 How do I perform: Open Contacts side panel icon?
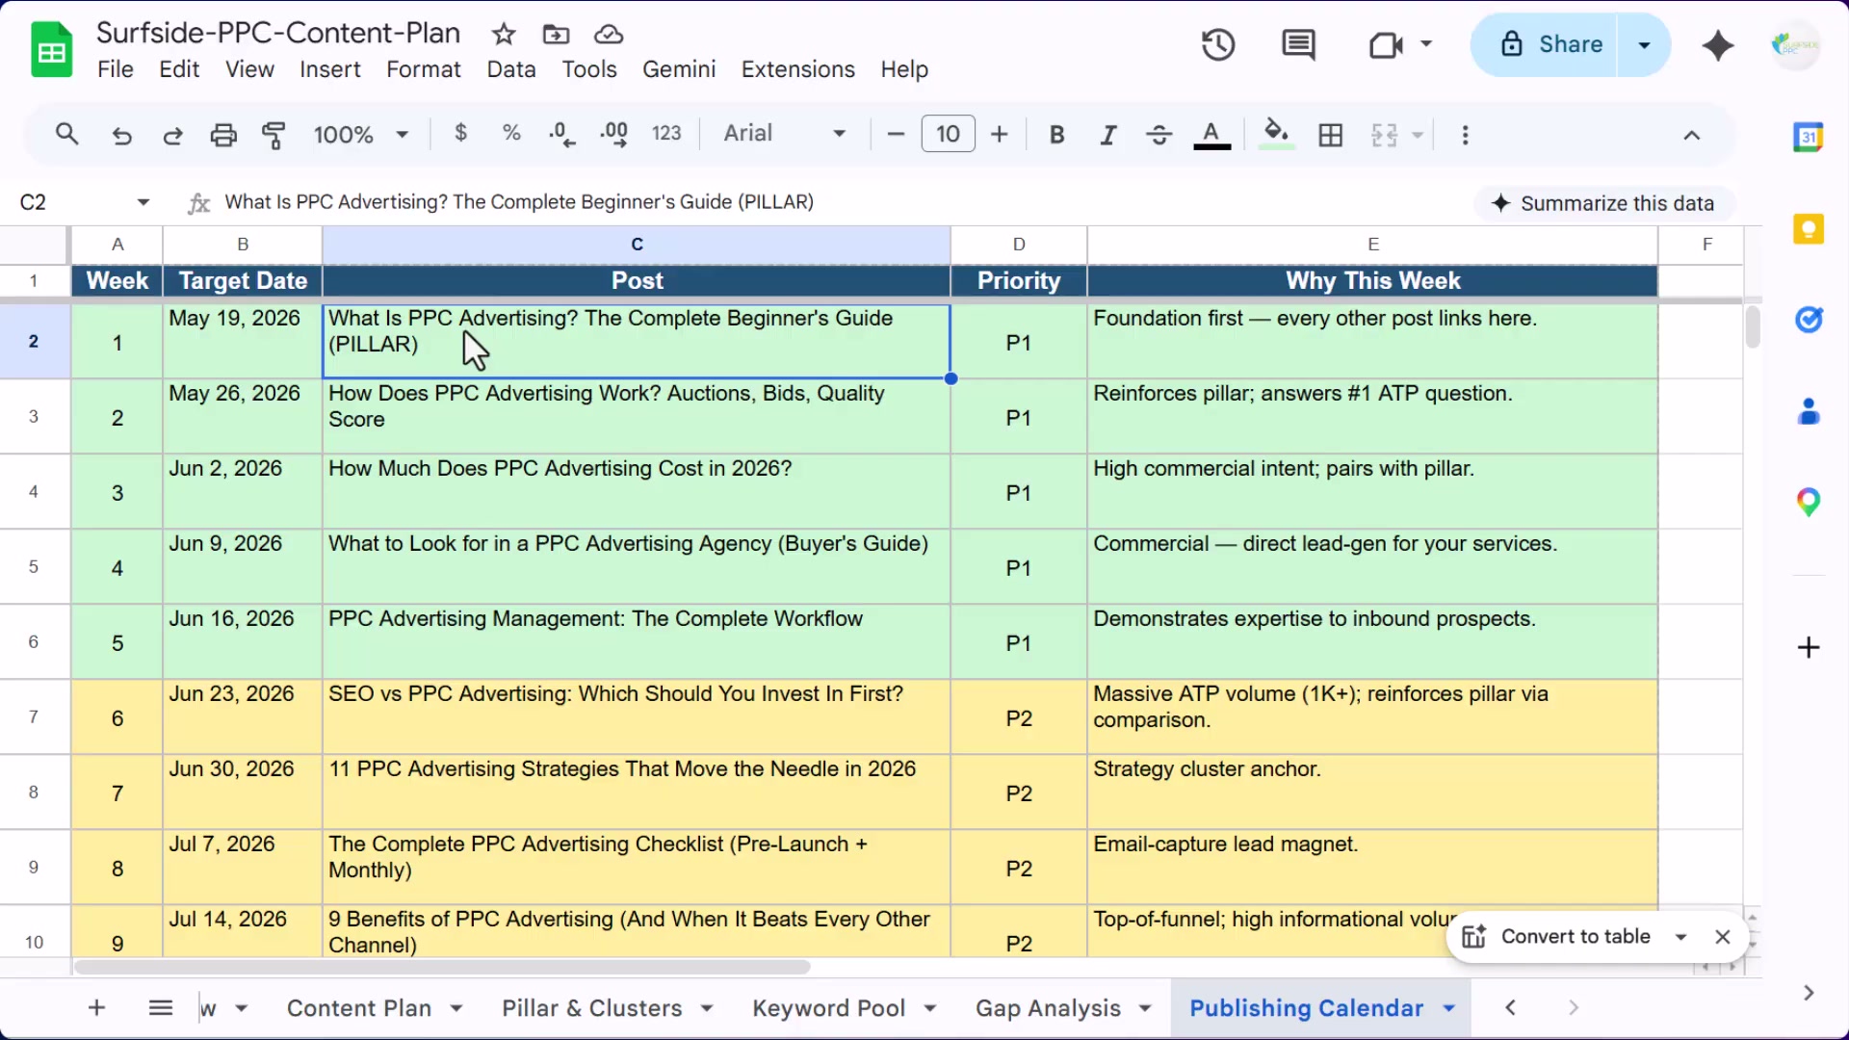click(1809, 412)
